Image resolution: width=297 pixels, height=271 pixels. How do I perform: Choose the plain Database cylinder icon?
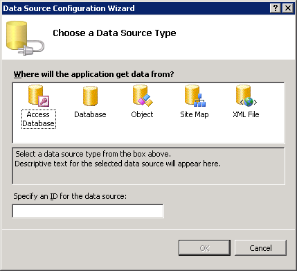pos(90,96)
